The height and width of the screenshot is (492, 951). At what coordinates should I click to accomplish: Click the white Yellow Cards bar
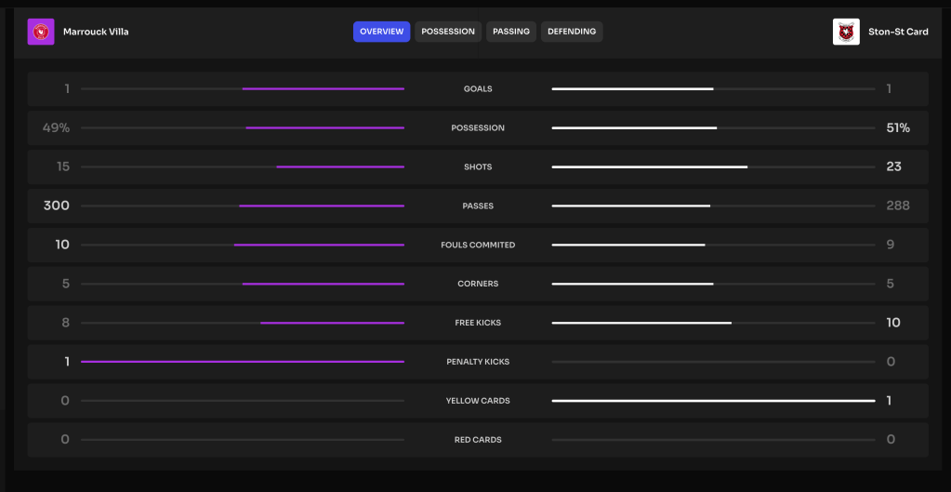click(x=713, y=401)
